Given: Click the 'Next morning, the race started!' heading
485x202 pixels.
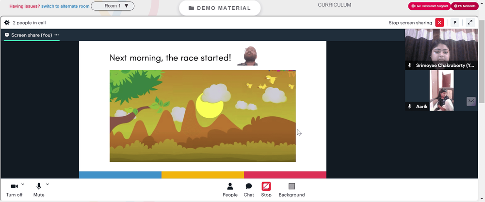Looking at the screenshot, I should [170, 58].
